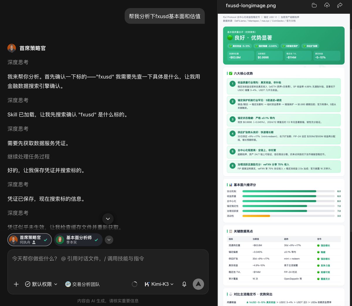Click the scroll-to-bottom chevron button
Image resolution: width=352 pixels, height=306 pixels.
coord(108,219)
